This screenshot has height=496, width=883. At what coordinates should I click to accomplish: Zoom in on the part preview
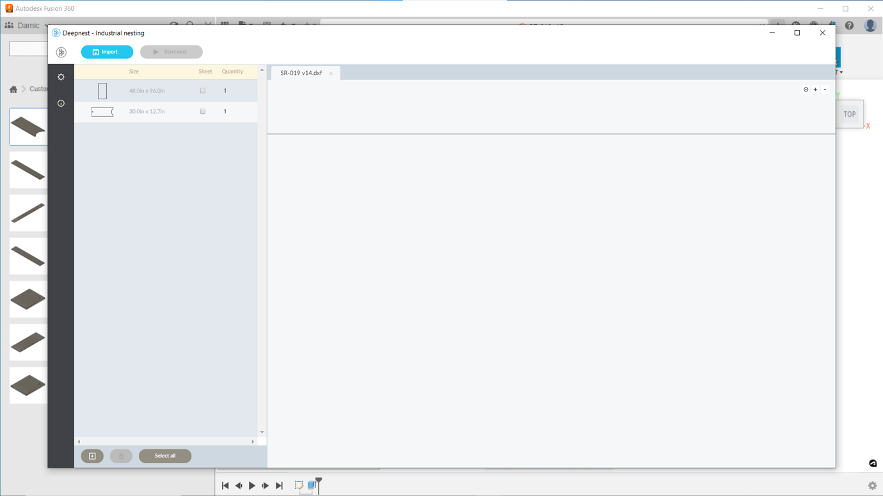(x=815, y=89)
